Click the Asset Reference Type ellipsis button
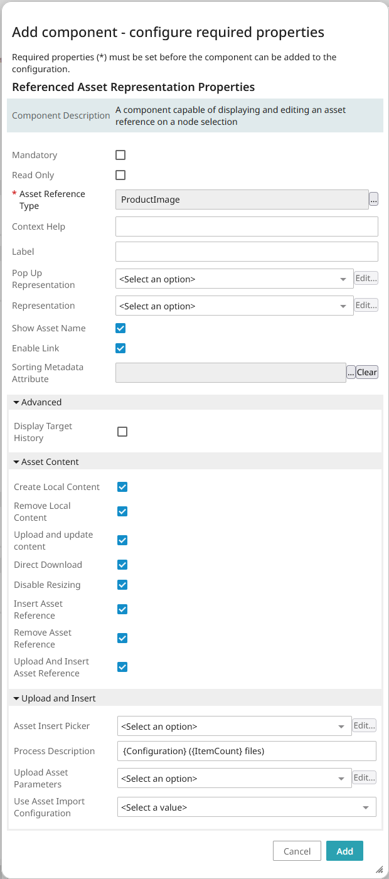The image size is (389, 879). coord(373,200)
